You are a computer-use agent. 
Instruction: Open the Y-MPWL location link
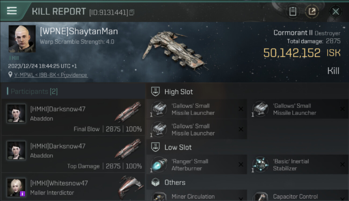tap(51, 75)
